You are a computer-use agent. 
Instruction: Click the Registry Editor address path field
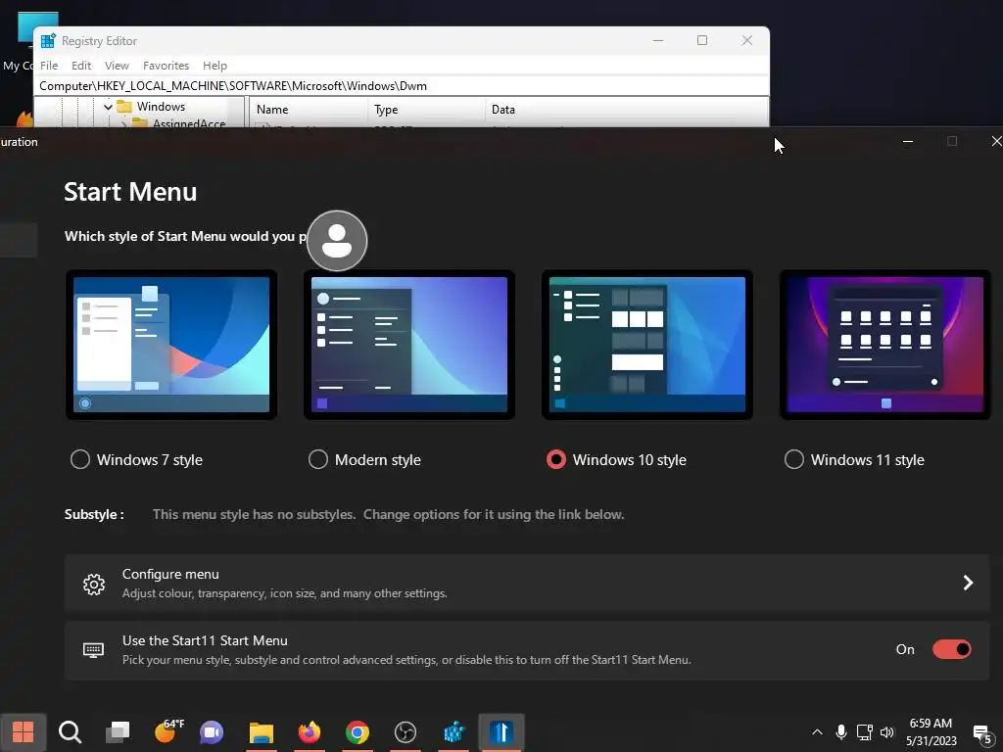click(x=402, y=86)
